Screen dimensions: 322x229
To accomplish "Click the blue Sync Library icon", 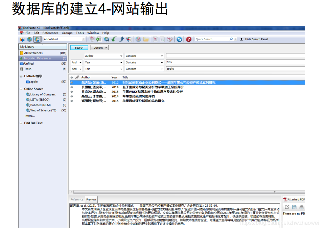I will pos(179,39).
